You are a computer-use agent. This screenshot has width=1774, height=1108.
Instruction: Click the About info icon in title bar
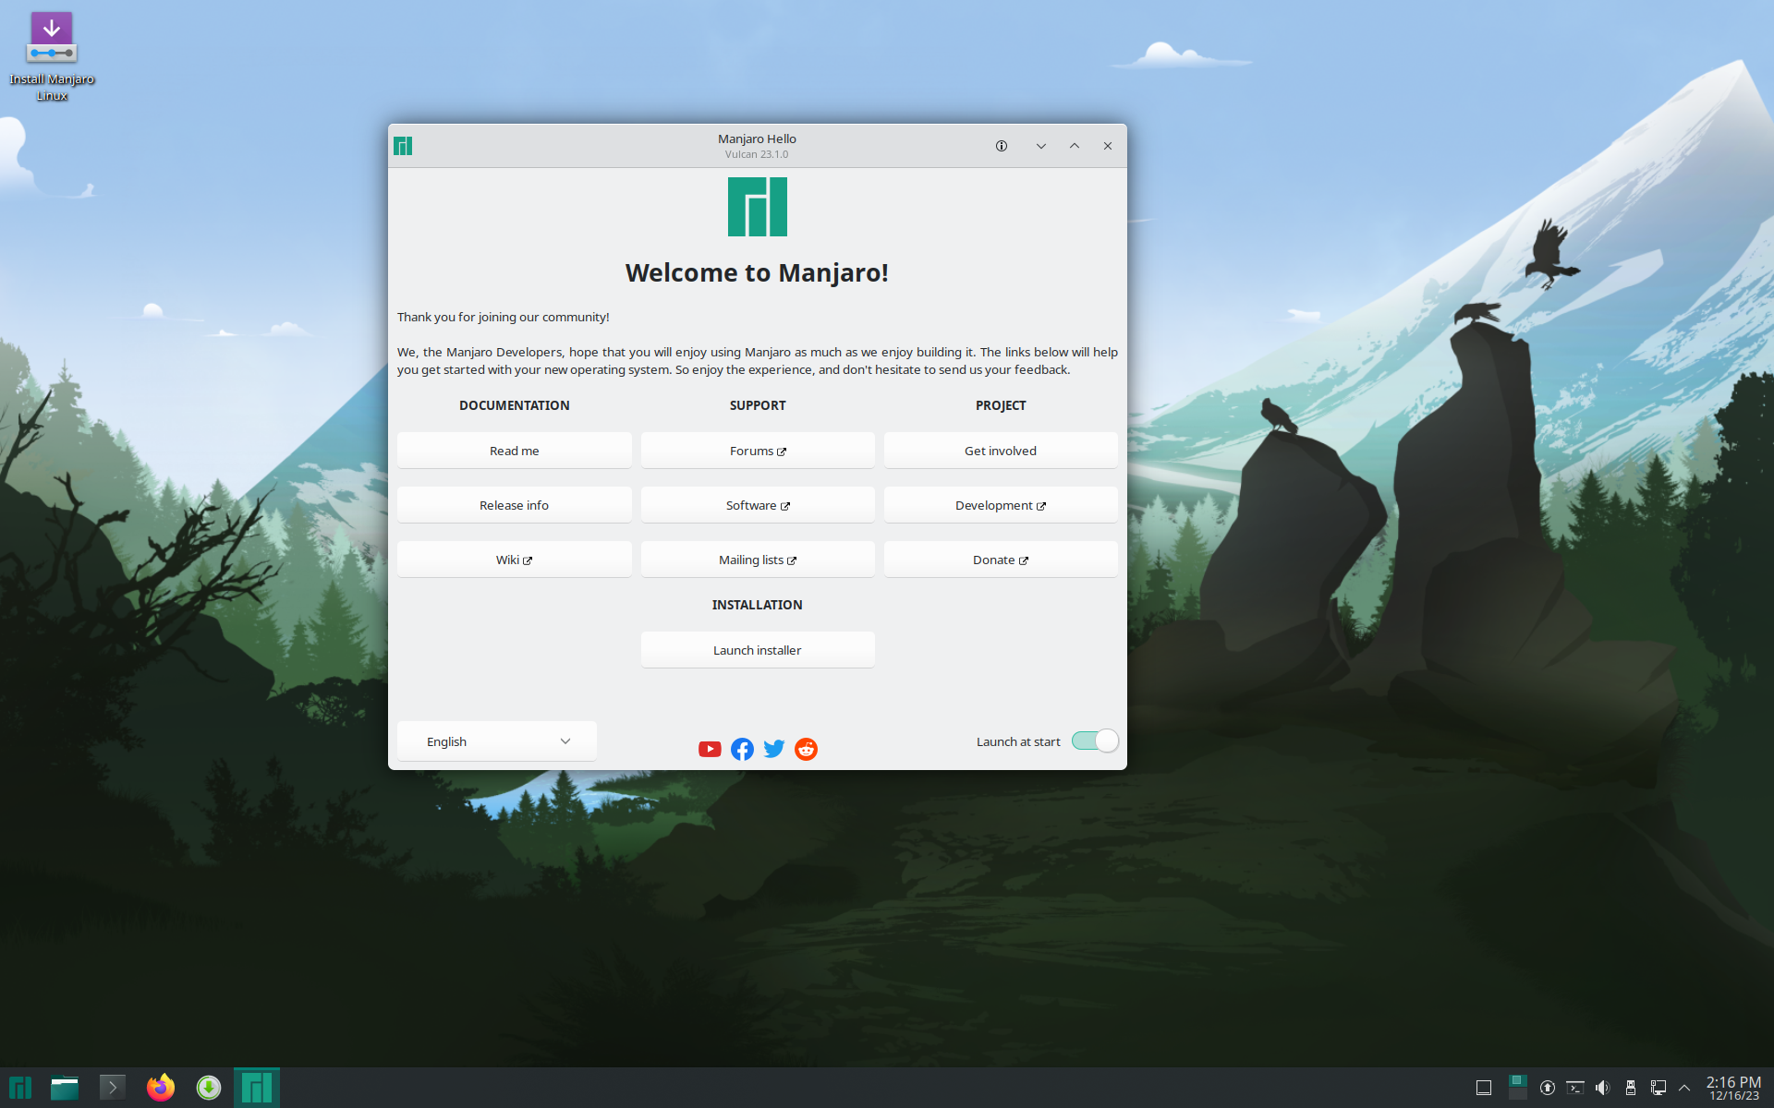(1002, 146)
